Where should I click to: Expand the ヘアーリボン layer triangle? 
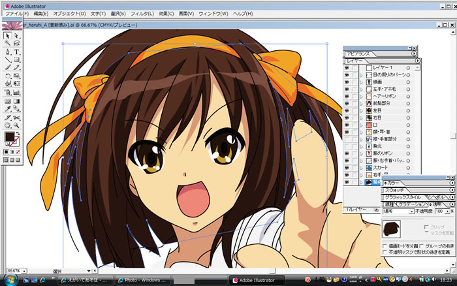tap(362, 96)
